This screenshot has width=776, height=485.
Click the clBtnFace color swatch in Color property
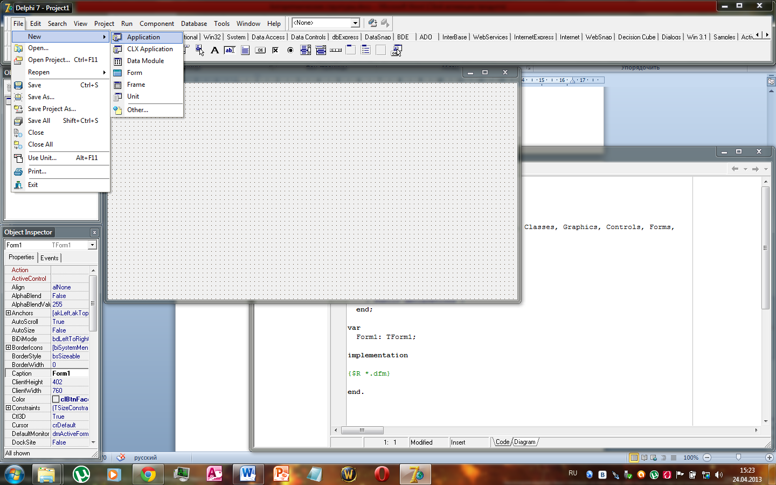tap(56, 399)
